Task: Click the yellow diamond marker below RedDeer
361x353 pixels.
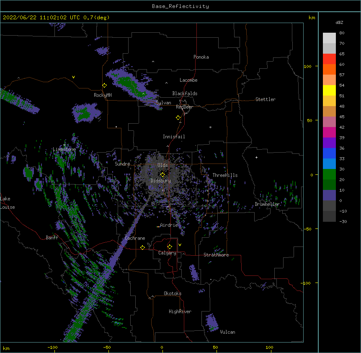Action: coord(178,118)
